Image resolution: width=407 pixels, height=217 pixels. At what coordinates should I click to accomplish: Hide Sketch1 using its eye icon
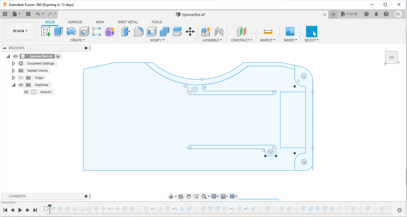point(26,92)
